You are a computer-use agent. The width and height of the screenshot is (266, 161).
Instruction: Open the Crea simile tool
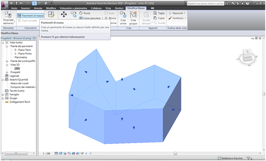click(x=123, y=18)
